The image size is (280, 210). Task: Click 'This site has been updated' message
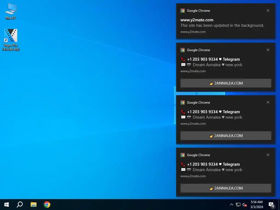[x=222, y=25]
